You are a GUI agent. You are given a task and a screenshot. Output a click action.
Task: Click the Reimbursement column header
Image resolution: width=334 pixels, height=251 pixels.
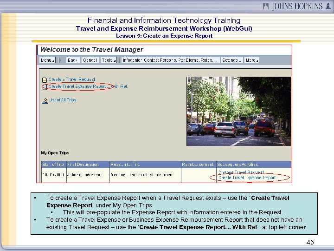pos(199,165)
